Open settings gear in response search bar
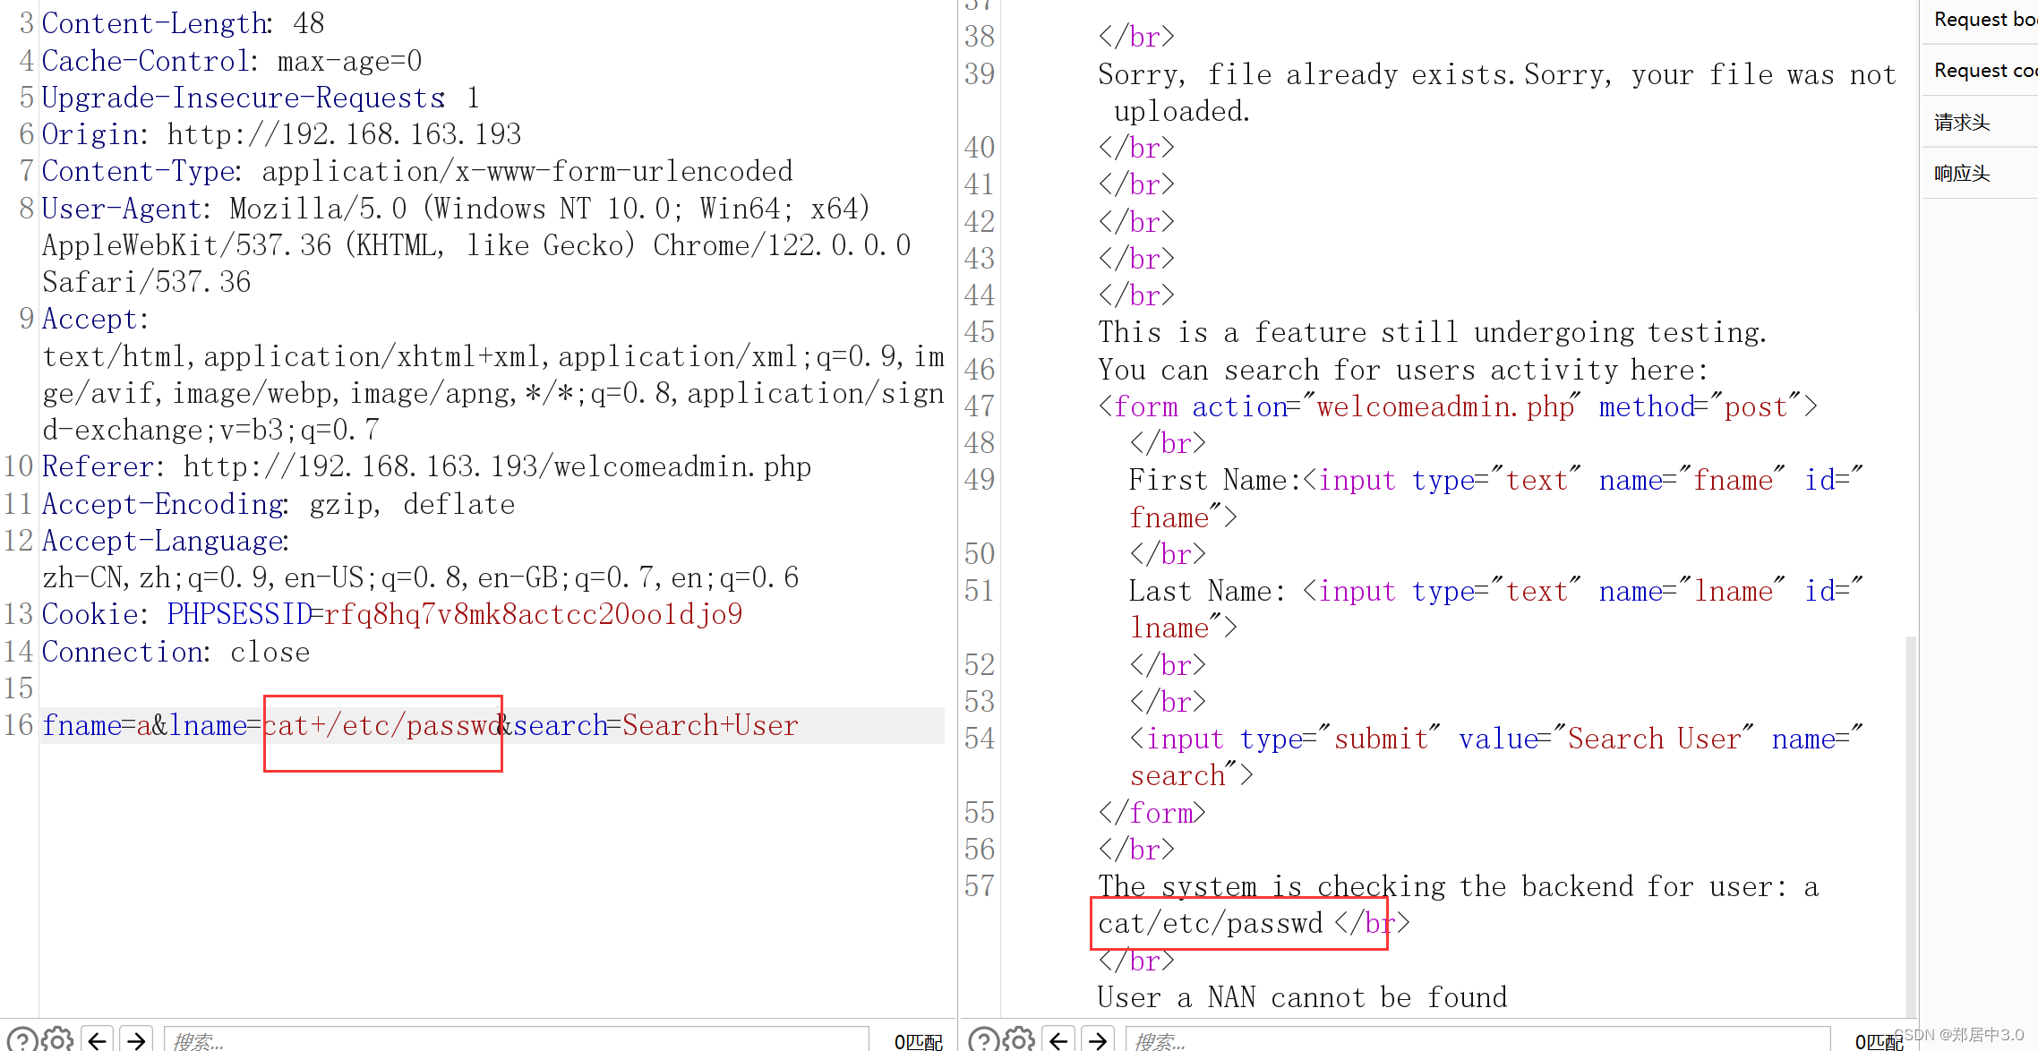The image size is (2038, 1051). coord(1019,1039)
